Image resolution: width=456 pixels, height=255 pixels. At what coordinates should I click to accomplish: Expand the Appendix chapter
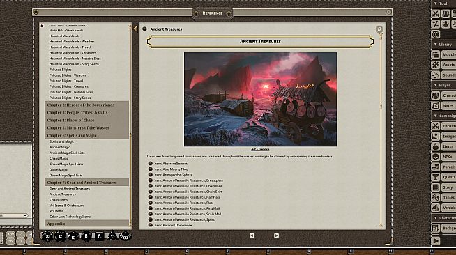click(x=86, y=224)
